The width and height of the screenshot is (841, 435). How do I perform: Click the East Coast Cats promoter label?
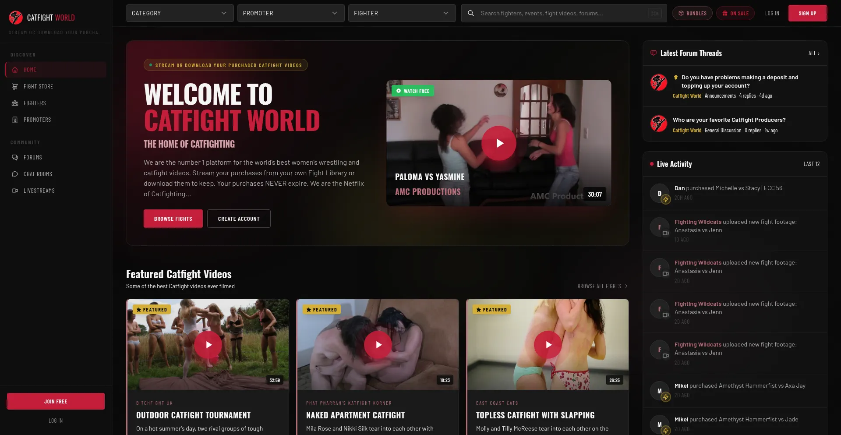497,403
